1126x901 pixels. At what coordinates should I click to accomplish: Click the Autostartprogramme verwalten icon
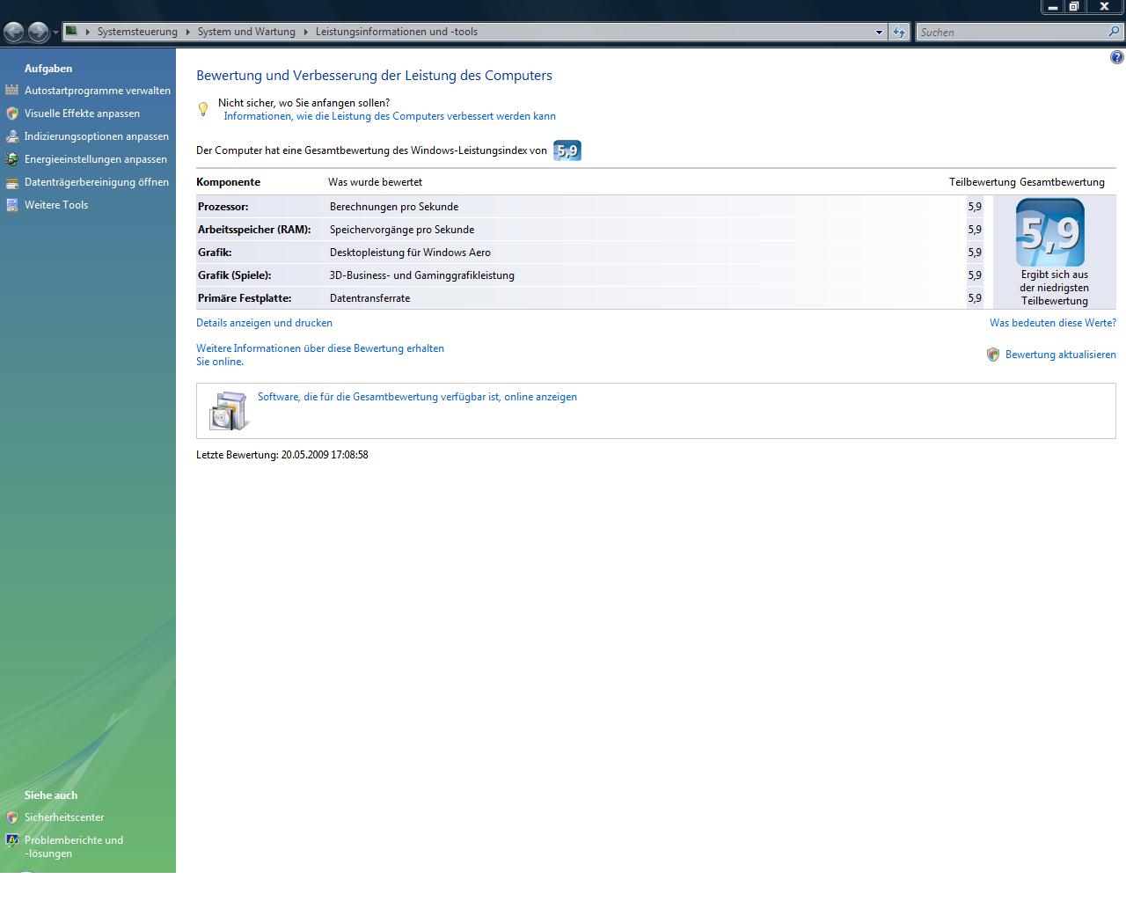pos(11,91)
